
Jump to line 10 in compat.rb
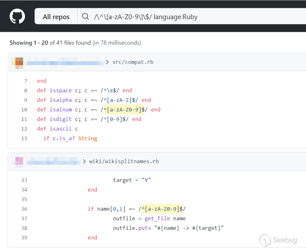[x=24, y=110]
